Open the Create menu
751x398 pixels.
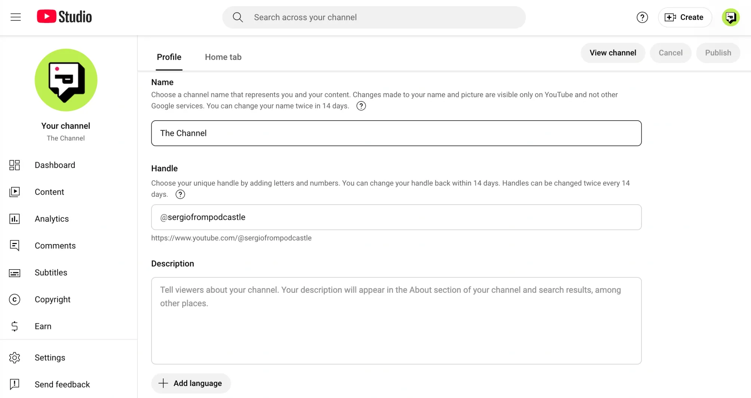[685, 17]
